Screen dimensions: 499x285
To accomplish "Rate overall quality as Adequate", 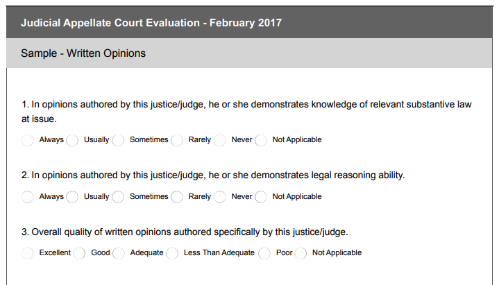I will click(x=119, y=254).
